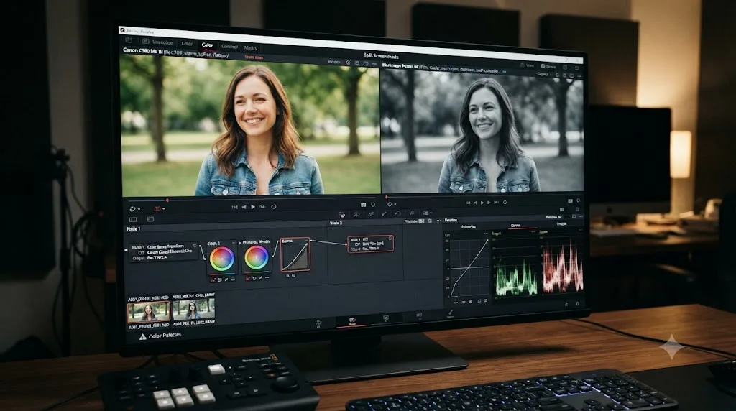Click the deliver rocket icon in bottom bar
736x411 pixels.
[450, 313]
